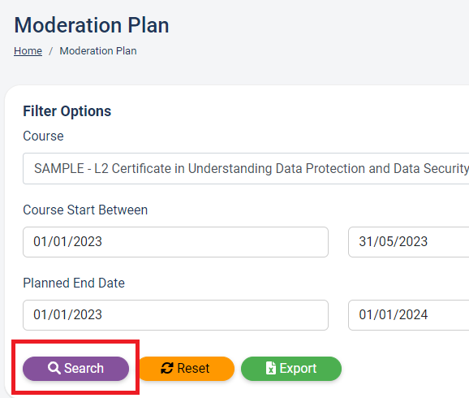The height and width of the screenshot is (398, 469).
Task: Click the magnifying glass icon on Search
Action: (54, 368)
